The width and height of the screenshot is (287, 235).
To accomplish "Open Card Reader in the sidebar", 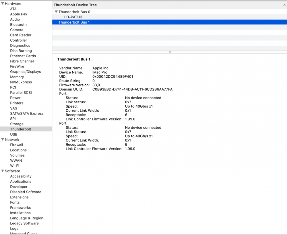I will (21, 35).
